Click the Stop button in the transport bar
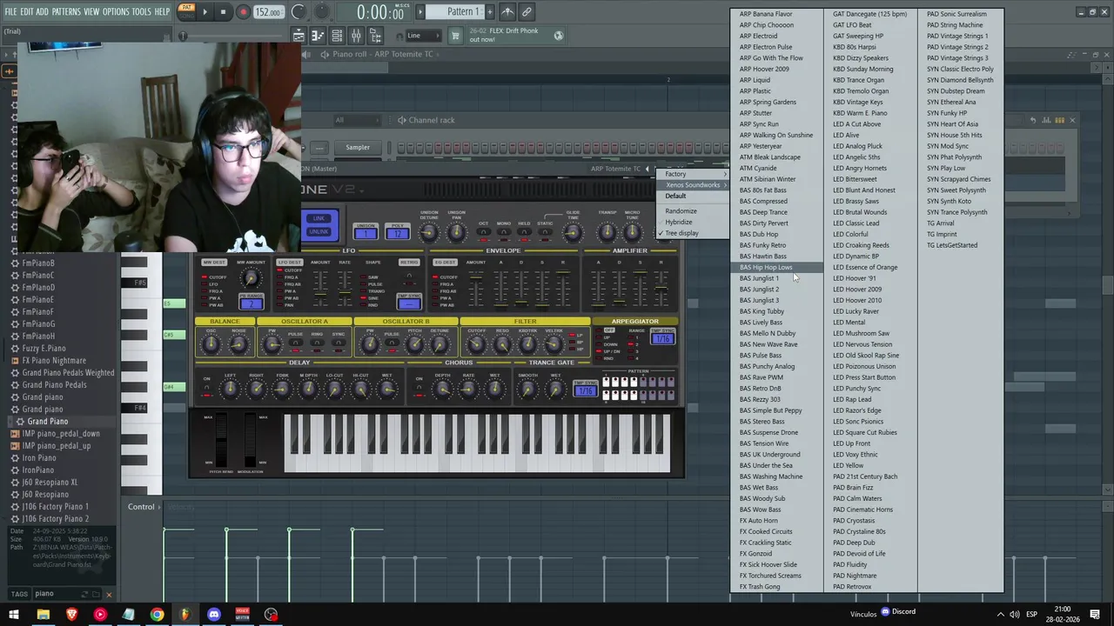The height and width of the screenshot is (626, 1114). (223, 12)
